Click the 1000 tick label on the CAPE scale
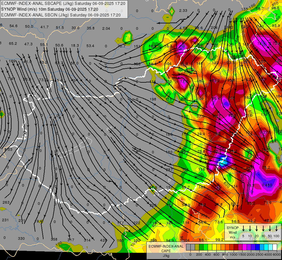 pos(234,255)
